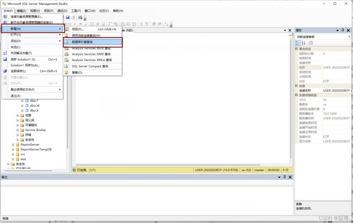Viewport: 353px width, 223px height.
Task: Click the test database cylinder icon
Action: 17,159
